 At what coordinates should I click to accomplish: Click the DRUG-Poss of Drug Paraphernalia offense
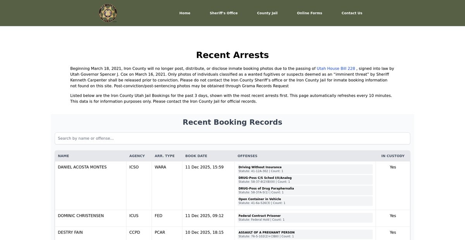coord(305,190)
